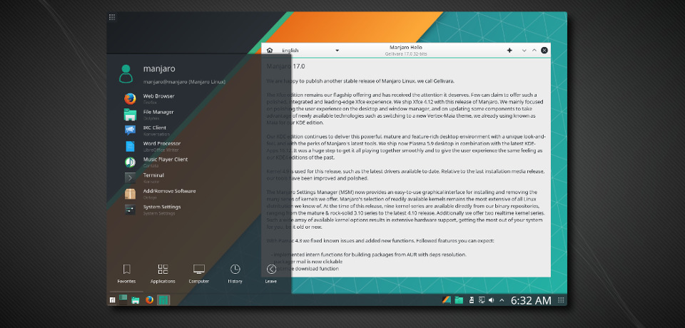Start the Konversation IRC Client
The height and width of the screenshot is (328, 685).
tap(131, 130)
